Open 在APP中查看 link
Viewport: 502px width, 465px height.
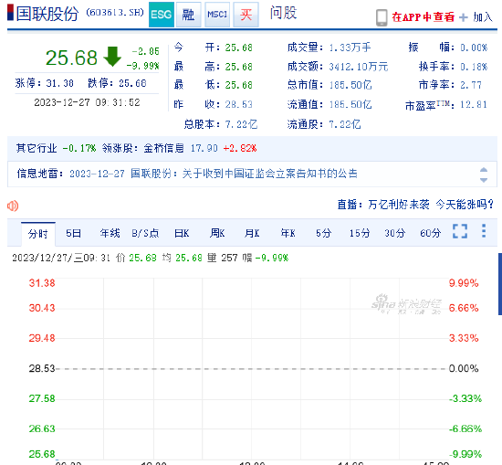click(x=424, y=17)
